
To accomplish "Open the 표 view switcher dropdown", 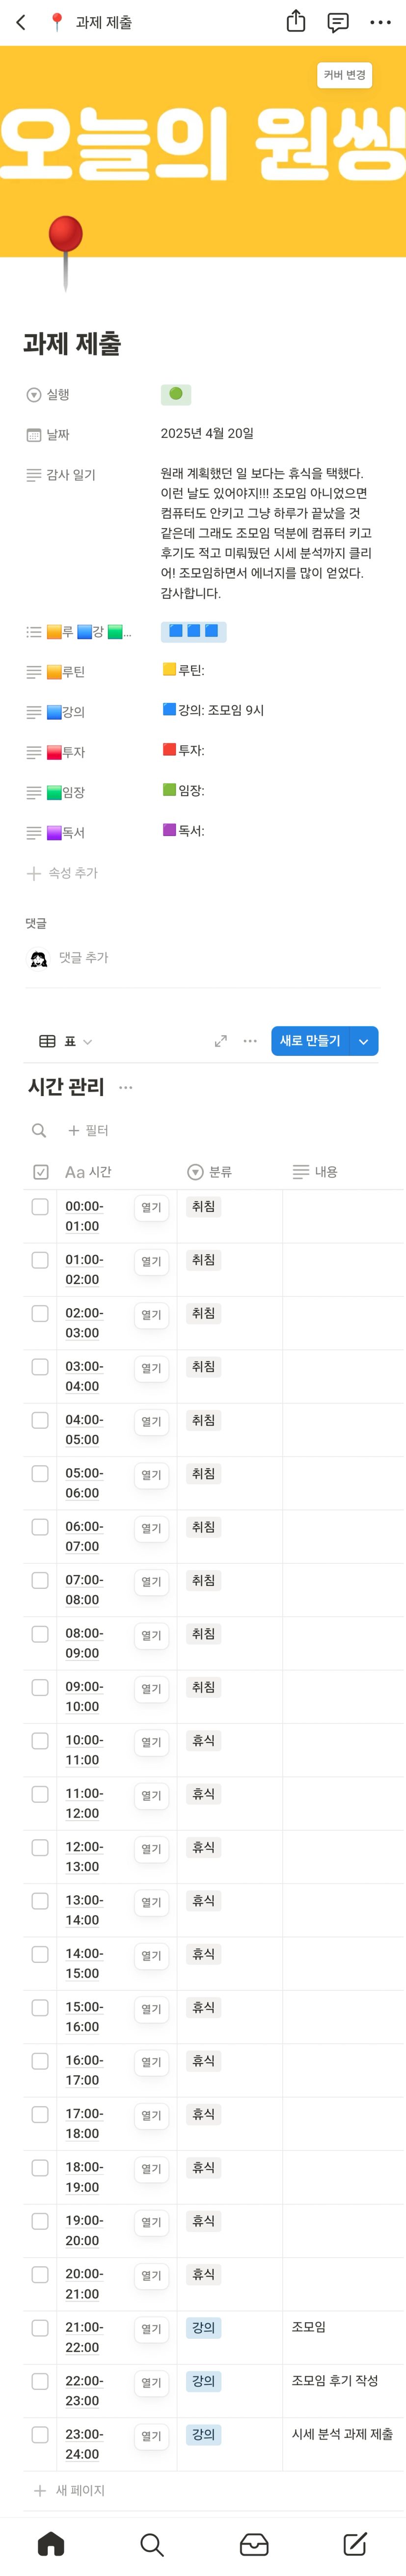I will point(66,1041).
